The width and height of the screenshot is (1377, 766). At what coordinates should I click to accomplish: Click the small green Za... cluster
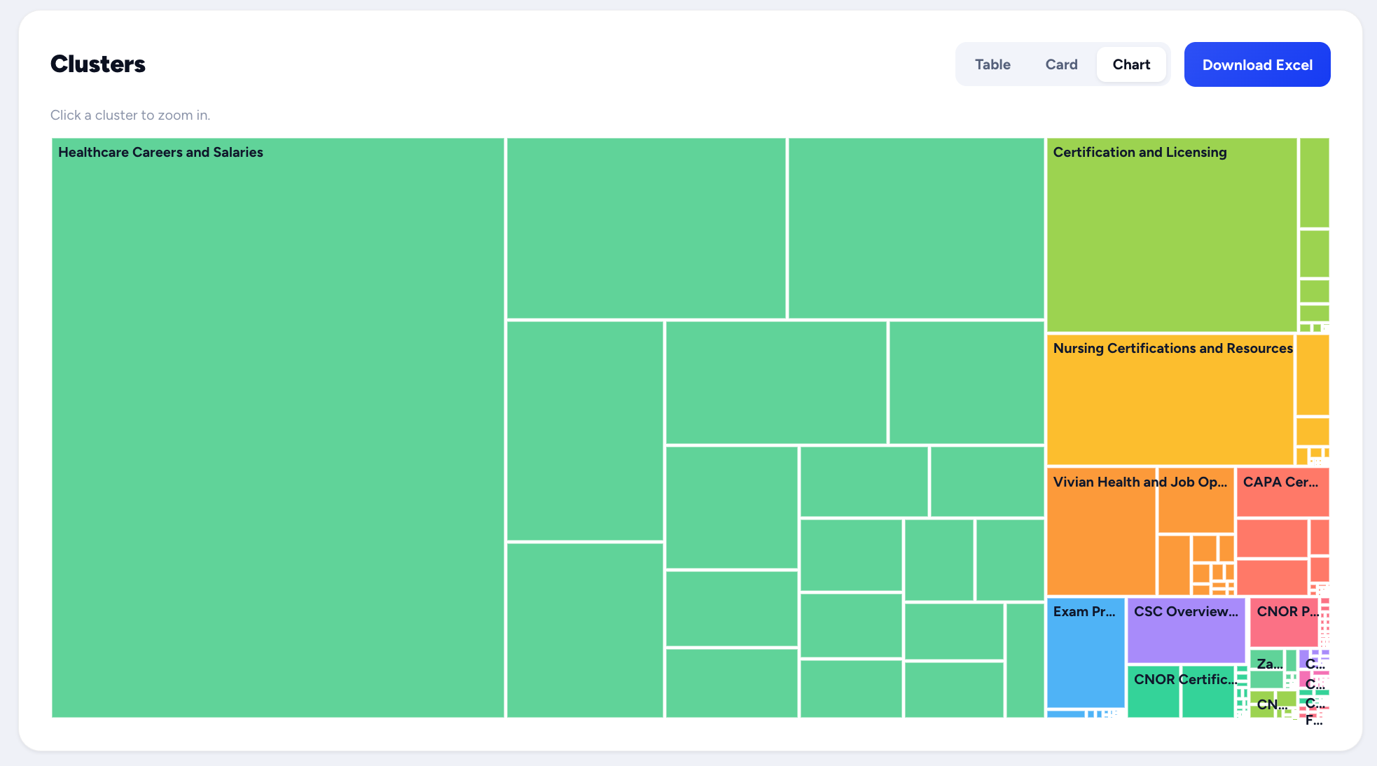[1267, 660]
